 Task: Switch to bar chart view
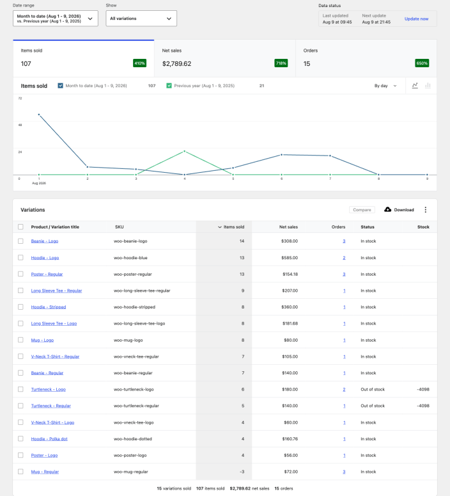428,85
